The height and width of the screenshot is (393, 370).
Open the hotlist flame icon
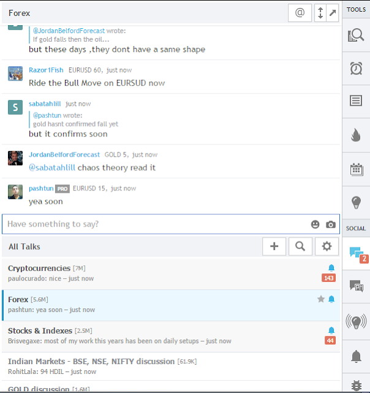[356, 135]
